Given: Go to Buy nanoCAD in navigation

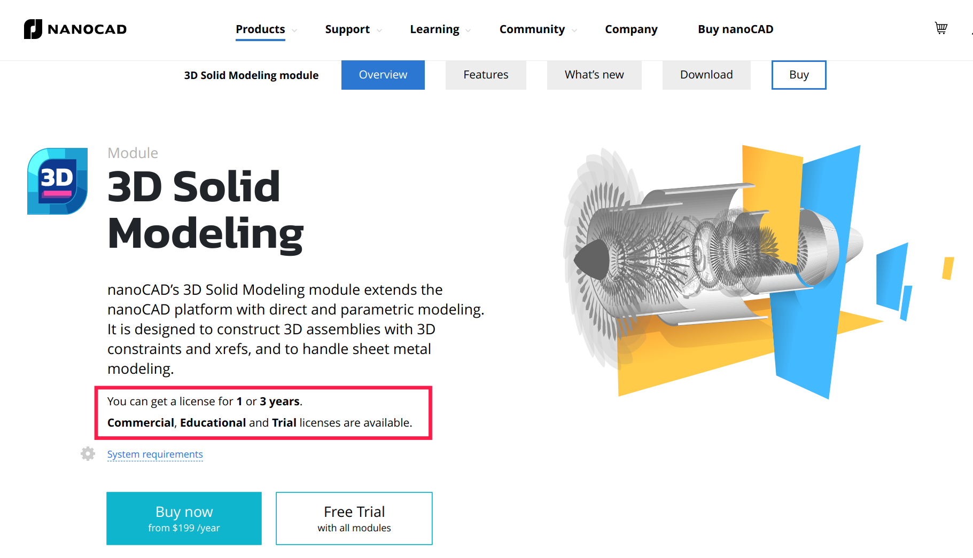Looking at the screenshot, I should tap(735, 29).
